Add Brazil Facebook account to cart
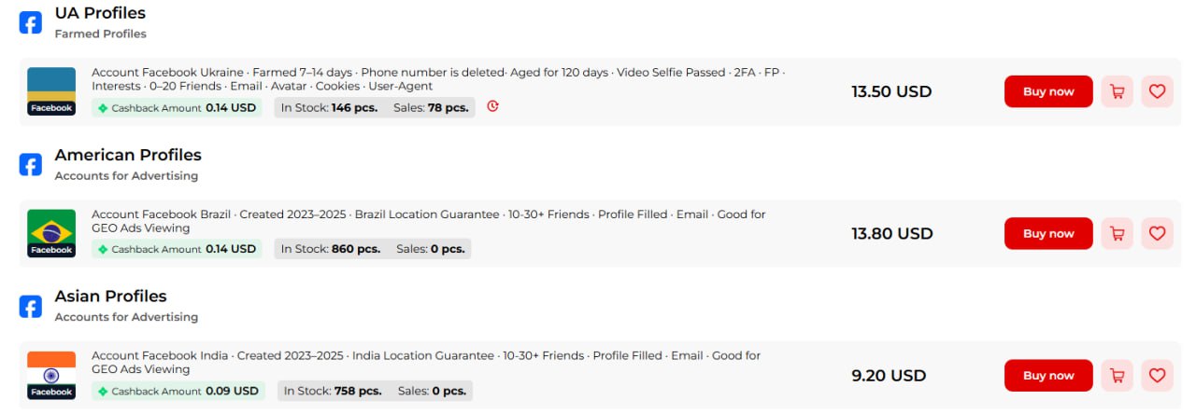Viewport: 1196px width, 414px height. point(1117,233)
